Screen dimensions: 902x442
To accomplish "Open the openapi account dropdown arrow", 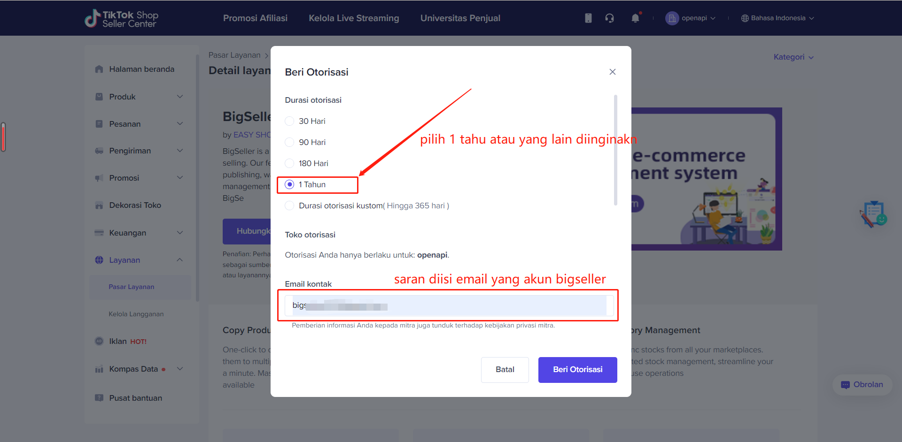I will click(x=713, y=18).
